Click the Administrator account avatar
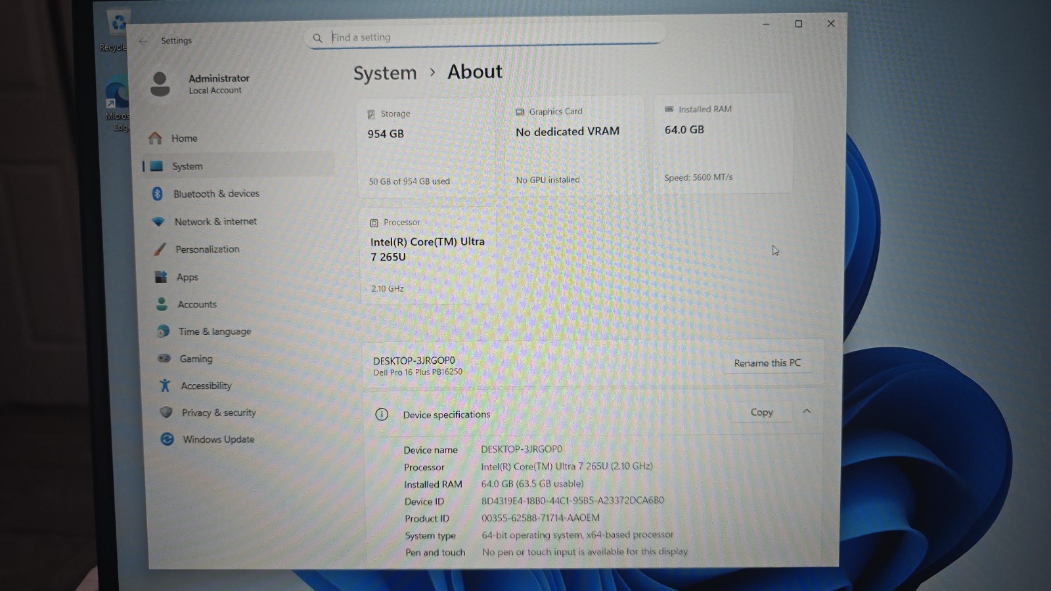This screenshot has height=591, width=1051. click(x=160, y=84)
